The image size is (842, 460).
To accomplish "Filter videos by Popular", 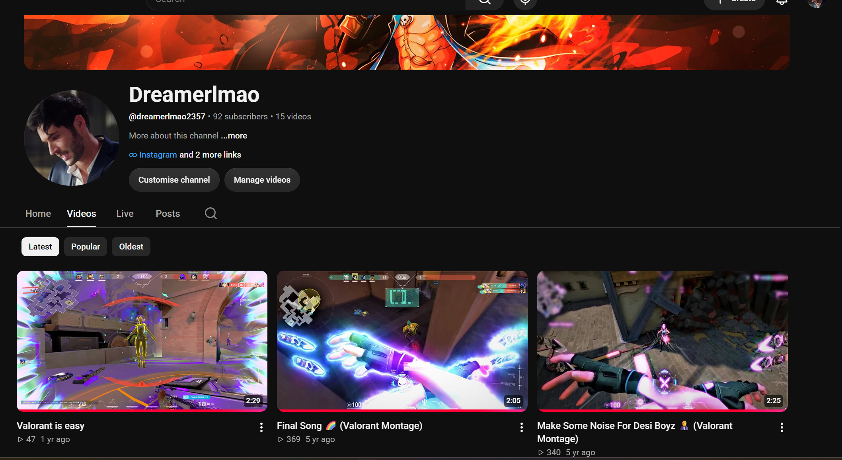I will pyautogui.click(x=86, y=247).
